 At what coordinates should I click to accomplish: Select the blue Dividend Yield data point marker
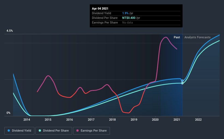pos(182,81)
